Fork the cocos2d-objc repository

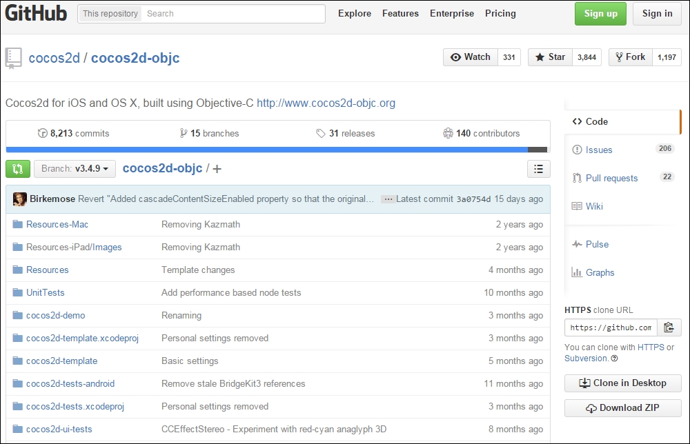[629, 57]
